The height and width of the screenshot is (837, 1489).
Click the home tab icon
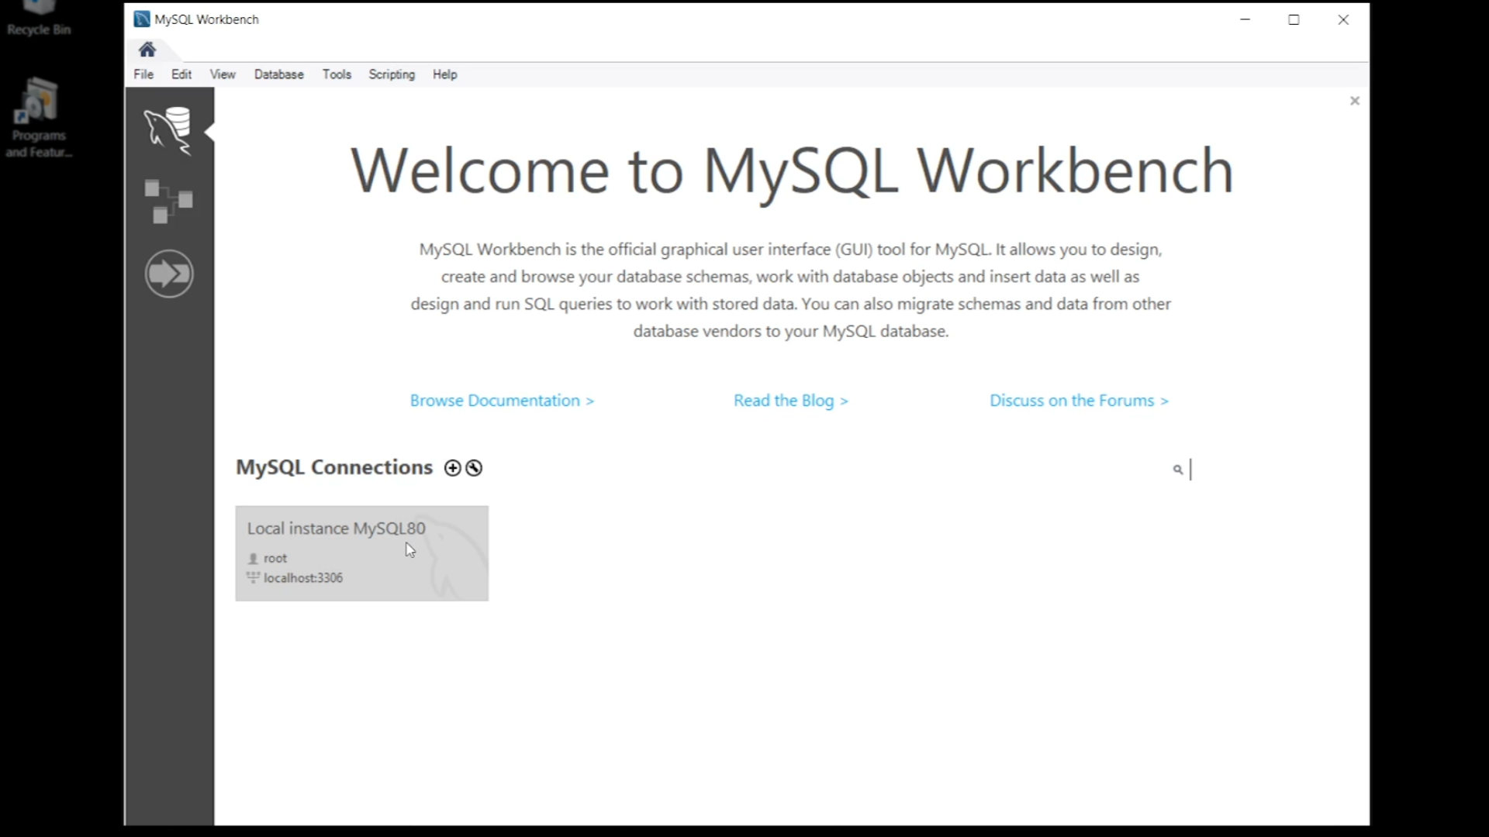coord(147,50)
